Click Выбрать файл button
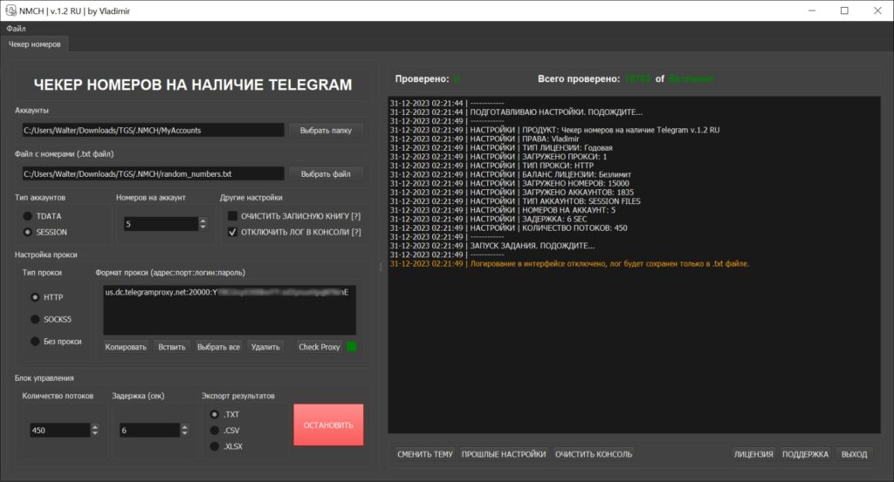The height and width of the screenshot is (482, 894). (326, 173)
